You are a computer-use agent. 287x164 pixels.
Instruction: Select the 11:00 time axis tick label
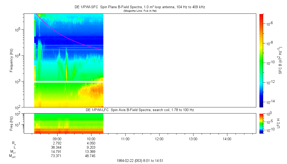125,139
